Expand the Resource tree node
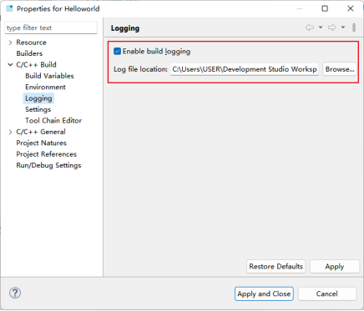 click(10, 43)
